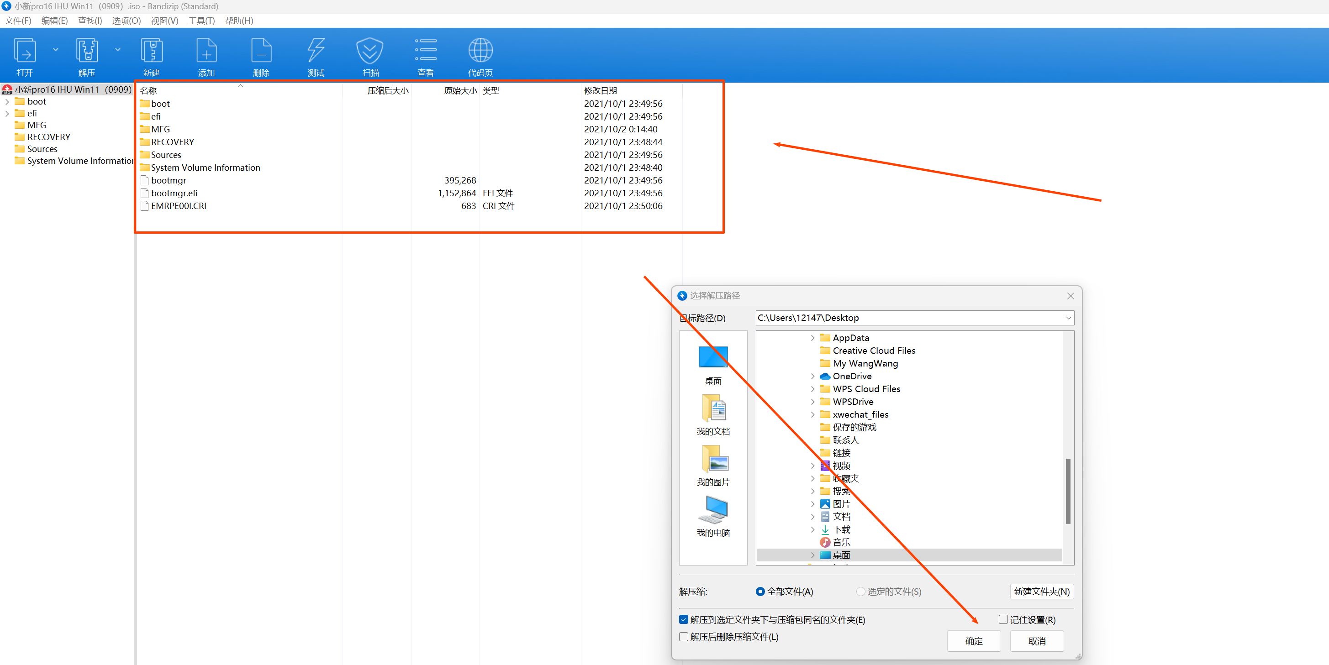Image resolution: width=1329 pixels, height=665 pixels.
Task: Click the 确定 button
Action: pos(974,641)
